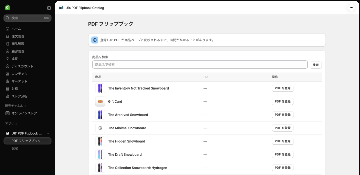This screenshot has width=360, height=175.
Task: Open The Archived Snowboard thumbnail
Action: click(100, 115)
